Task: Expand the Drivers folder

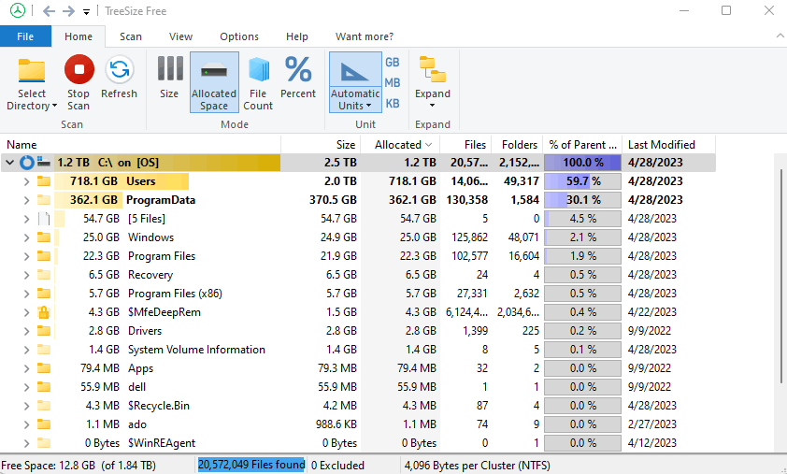Action: tap(26, 331)
